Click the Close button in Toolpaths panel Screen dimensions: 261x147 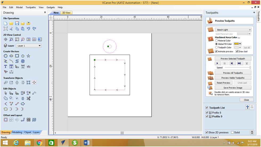[x=246, y=100]
